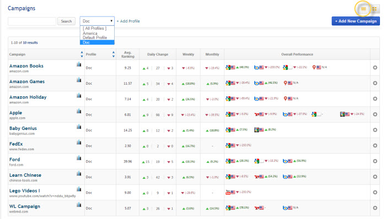Screen dimensions: 386x219
Task: Click Add Profile link
Action: tap(128, 21)
